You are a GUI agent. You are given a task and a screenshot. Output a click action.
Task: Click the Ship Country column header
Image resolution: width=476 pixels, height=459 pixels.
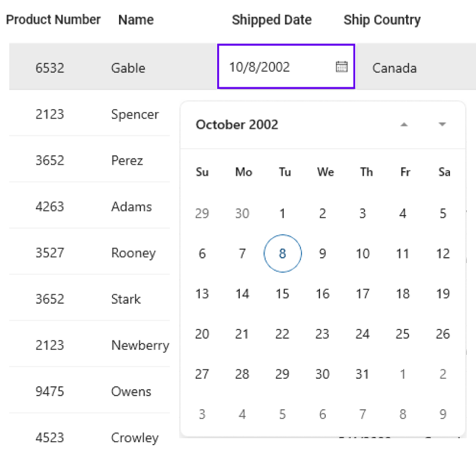click(382, 20)
